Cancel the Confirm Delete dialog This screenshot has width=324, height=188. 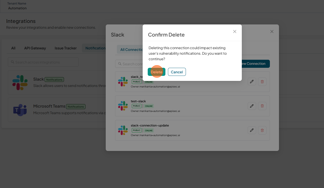coord(177,72)
